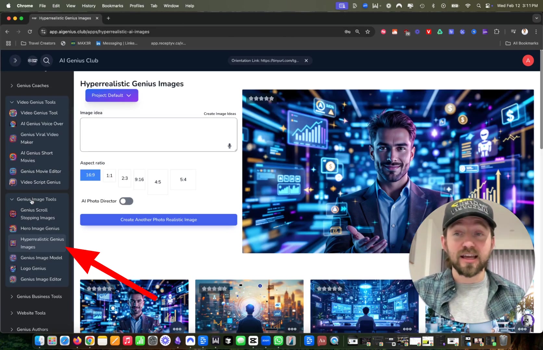Select the 1:1 aspect ratio

pos(109,176)
